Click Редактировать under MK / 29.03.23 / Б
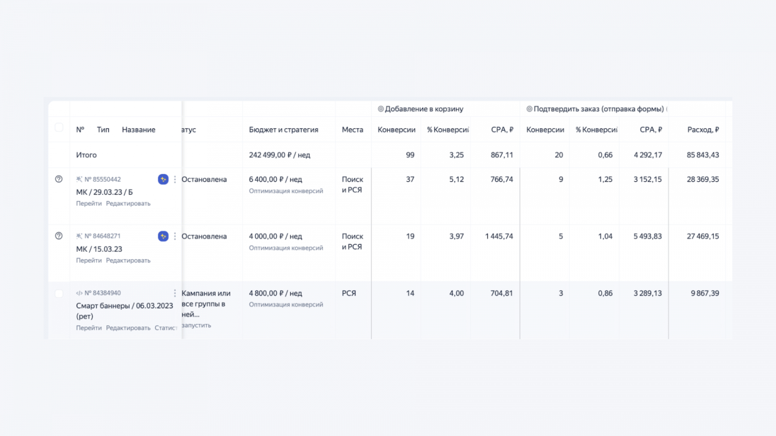The height and width of the screenshot is (436, 776). click(128, 203)
